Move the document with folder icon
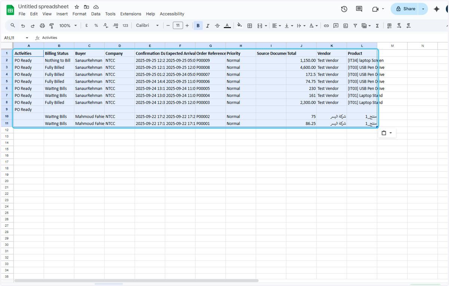 pyautogui.click(x=86, y=7)
